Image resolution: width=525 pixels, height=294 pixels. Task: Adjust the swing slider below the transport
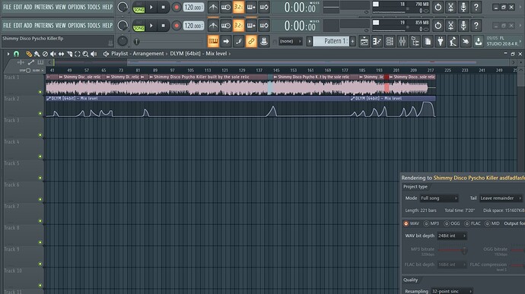coord(136,42)
